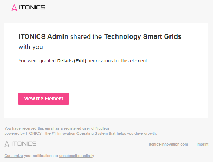Screen dimensions: 213x162
Task: Click the pink ITONICS triangle logo in header
Action: (x=14, y=7)
